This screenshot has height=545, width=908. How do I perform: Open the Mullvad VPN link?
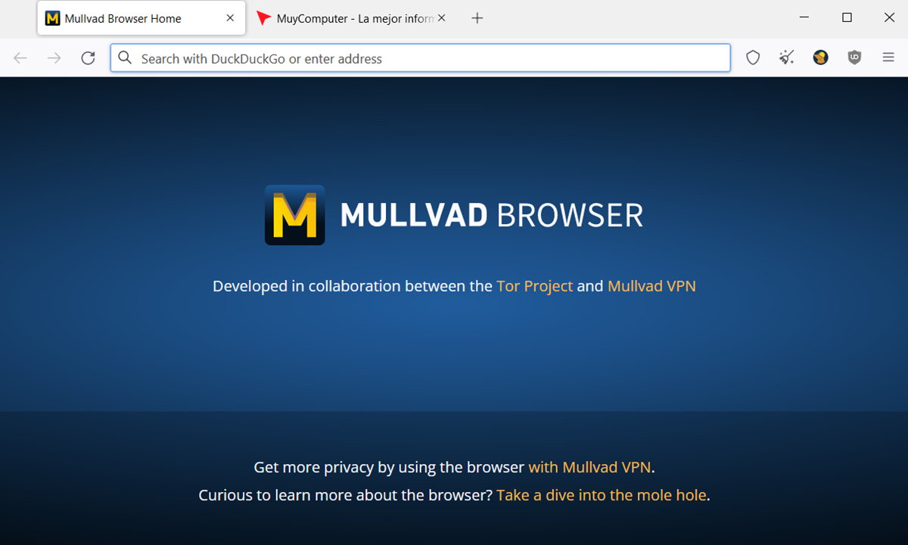pyautogui.click(x=651, y=286)
